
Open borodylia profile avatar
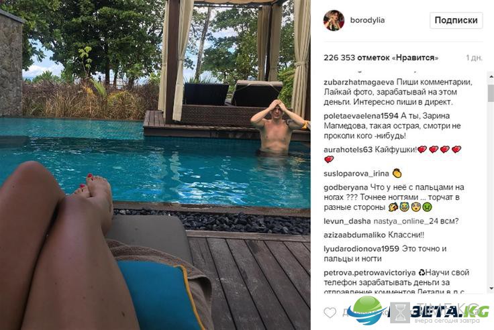pos(334,20)
